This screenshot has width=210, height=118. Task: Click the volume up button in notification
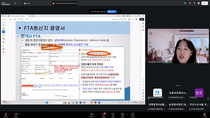coord(112,12)
